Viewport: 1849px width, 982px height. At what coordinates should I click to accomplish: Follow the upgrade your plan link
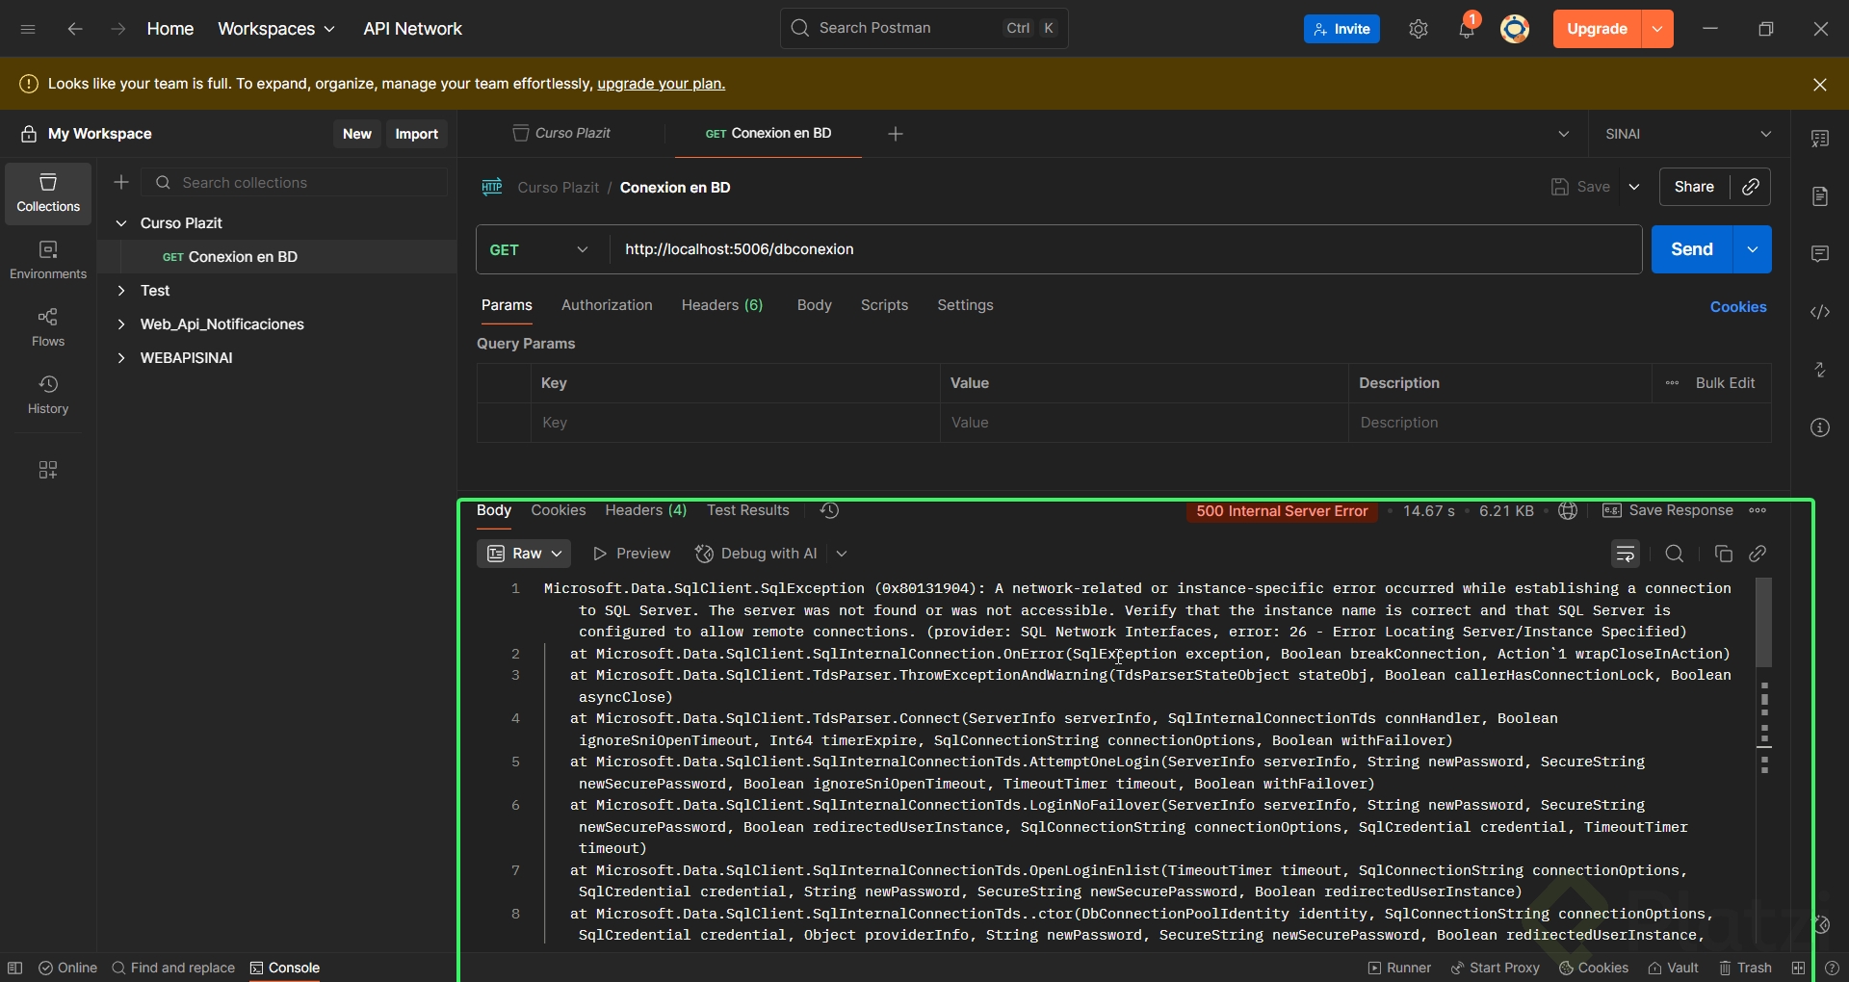point(662,84)
